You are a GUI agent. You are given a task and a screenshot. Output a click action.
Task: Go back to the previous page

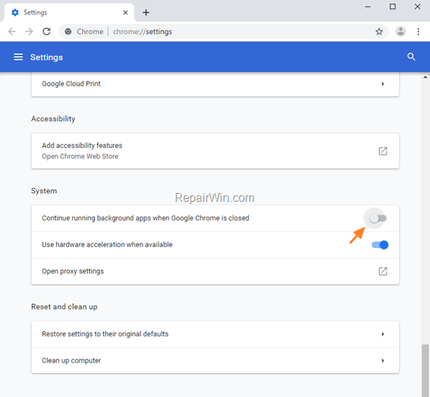pyautogui.click(x=12, y=32)
